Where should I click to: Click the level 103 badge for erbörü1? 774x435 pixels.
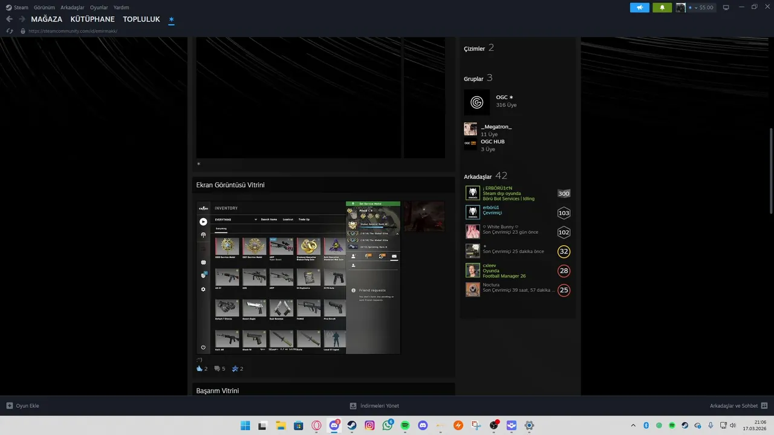click(x=564, y=213)
